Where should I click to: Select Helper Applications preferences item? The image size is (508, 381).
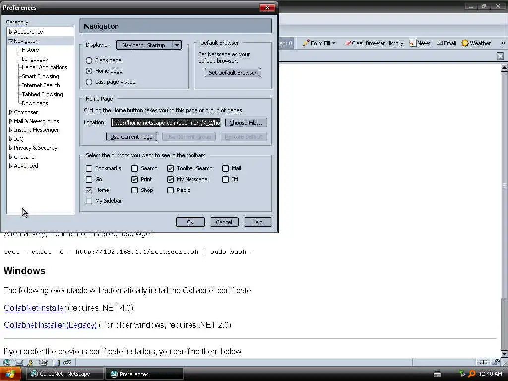click(x=44, y=67)
